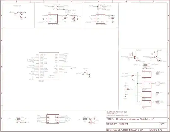
Task: Click the CLOCK net label left of Arduino
Action: (32, 73)
